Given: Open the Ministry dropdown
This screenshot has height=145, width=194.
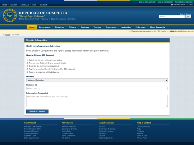Looking at the screenshot, I should tap(97, 80).
